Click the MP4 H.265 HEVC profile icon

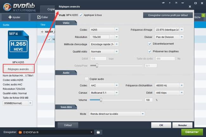coord(18,45)
